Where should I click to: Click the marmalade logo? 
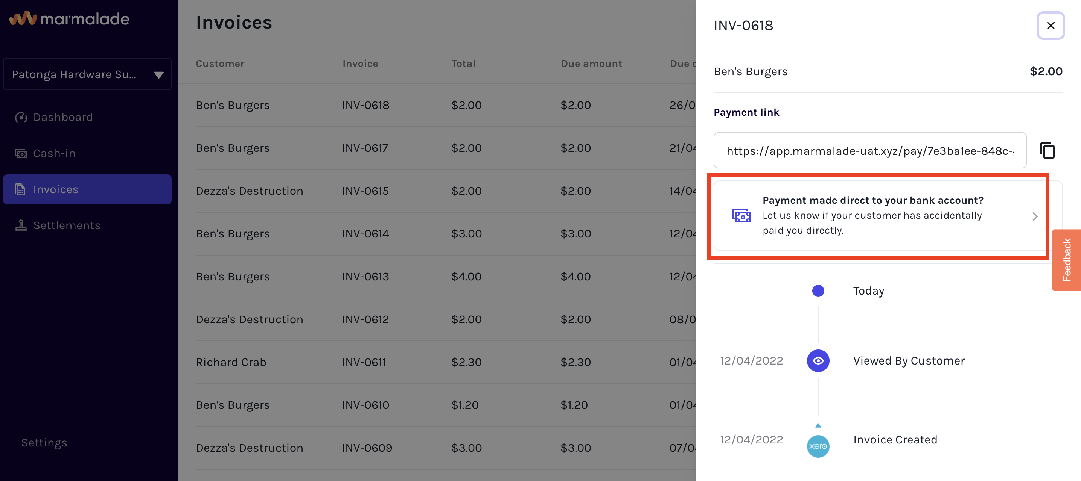click(x=69, y=18)
